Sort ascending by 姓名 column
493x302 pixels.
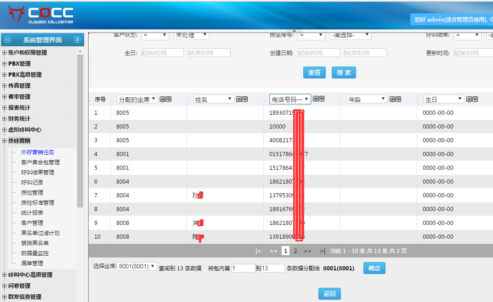pyautogui.click(x=238, y=99)
